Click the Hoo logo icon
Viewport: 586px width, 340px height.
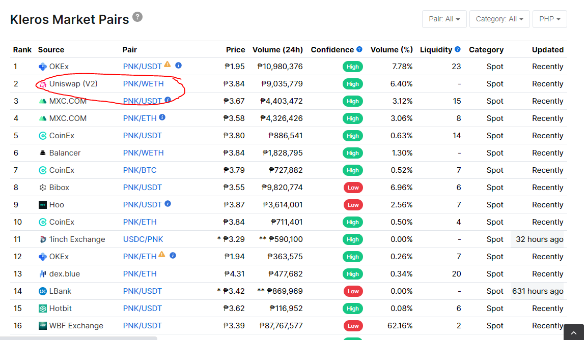tap(43, 205)
